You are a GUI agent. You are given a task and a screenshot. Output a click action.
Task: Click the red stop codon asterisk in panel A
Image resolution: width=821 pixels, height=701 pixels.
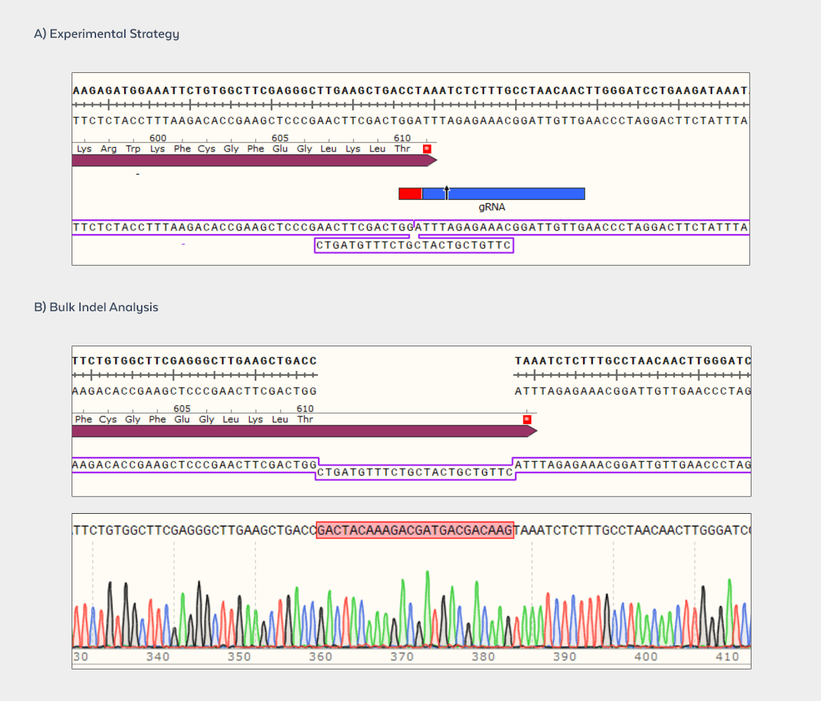pyautogui.click(x=427, y=149)
